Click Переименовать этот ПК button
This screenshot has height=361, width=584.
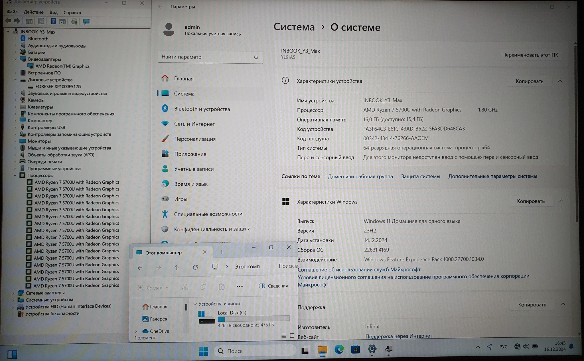[x=530, y=55]
